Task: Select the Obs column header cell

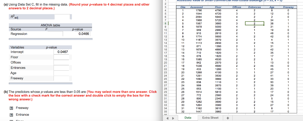Action: (x=183, y=7)
